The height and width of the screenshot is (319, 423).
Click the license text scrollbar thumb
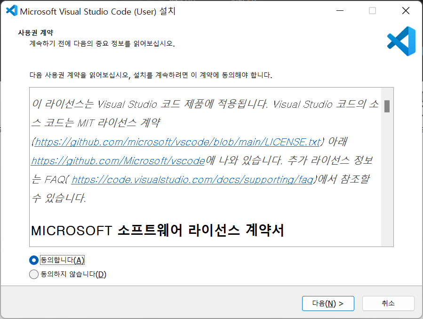coord(387,106)
